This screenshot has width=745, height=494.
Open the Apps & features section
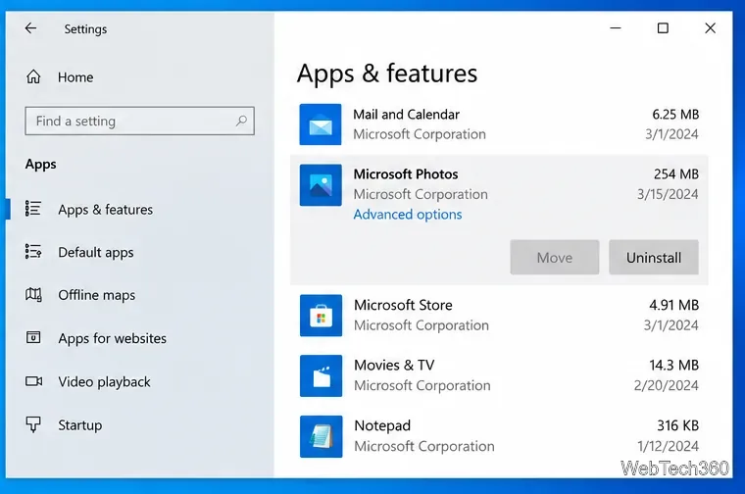106,210
